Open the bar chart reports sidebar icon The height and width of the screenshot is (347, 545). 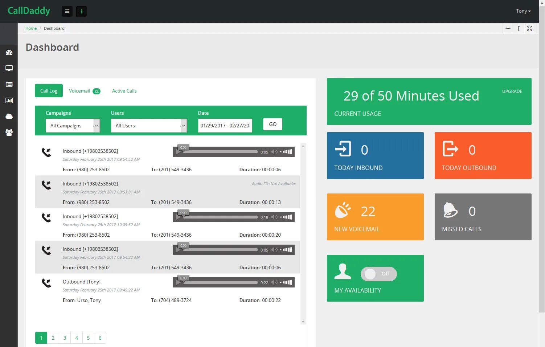pyautogui.click(x=9, y=100)
